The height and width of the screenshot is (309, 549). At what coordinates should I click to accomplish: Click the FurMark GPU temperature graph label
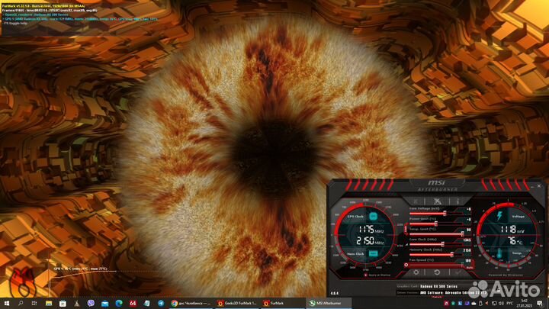pyautogui.click(x=80, y=269)
